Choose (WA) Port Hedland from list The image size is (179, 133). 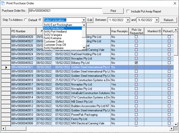point(63,32)
